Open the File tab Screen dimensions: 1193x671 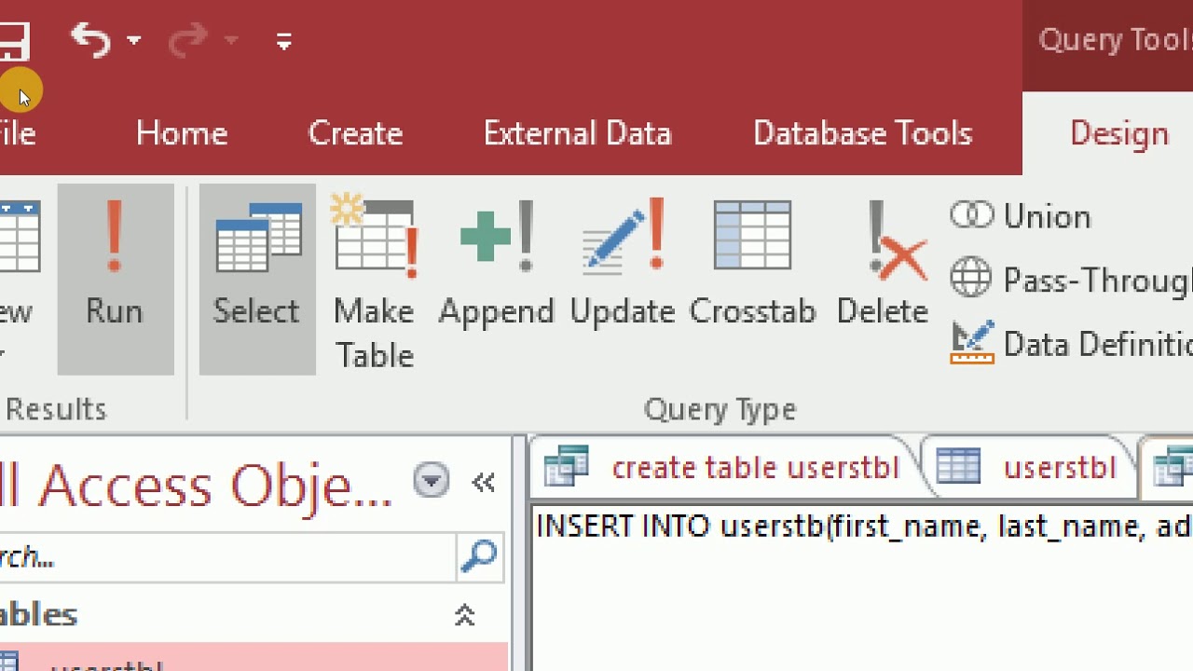click(17, 133)
